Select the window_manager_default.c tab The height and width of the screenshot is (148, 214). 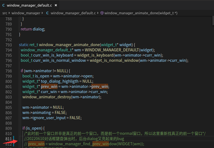(x=29, y=5)
